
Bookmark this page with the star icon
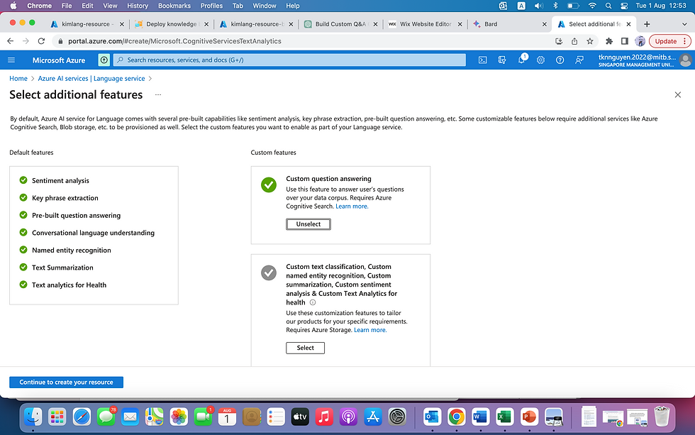click(589, 41)
